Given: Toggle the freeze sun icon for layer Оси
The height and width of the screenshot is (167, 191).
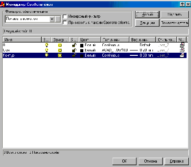Looking at the screenshot, I should pos(60,50).
